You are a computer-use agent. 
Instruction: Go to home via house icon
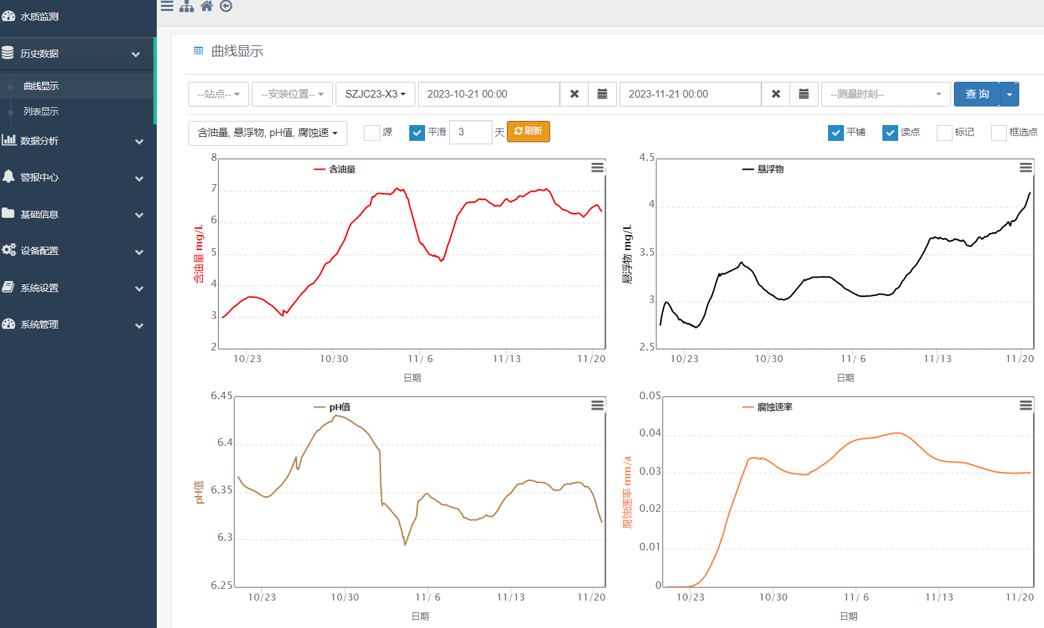point(206,6)
